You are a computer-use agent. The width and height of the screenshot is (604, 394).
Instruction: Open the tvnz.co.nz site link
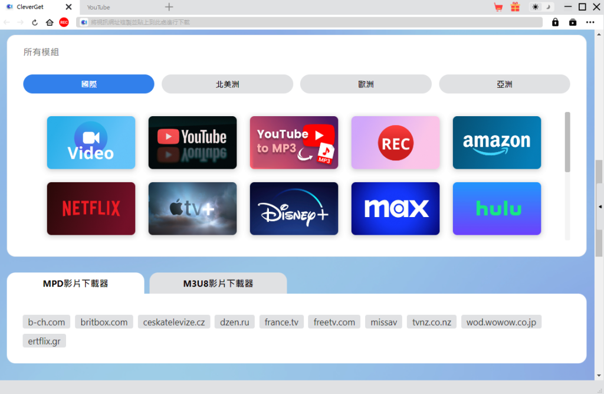tap(432, 322)
